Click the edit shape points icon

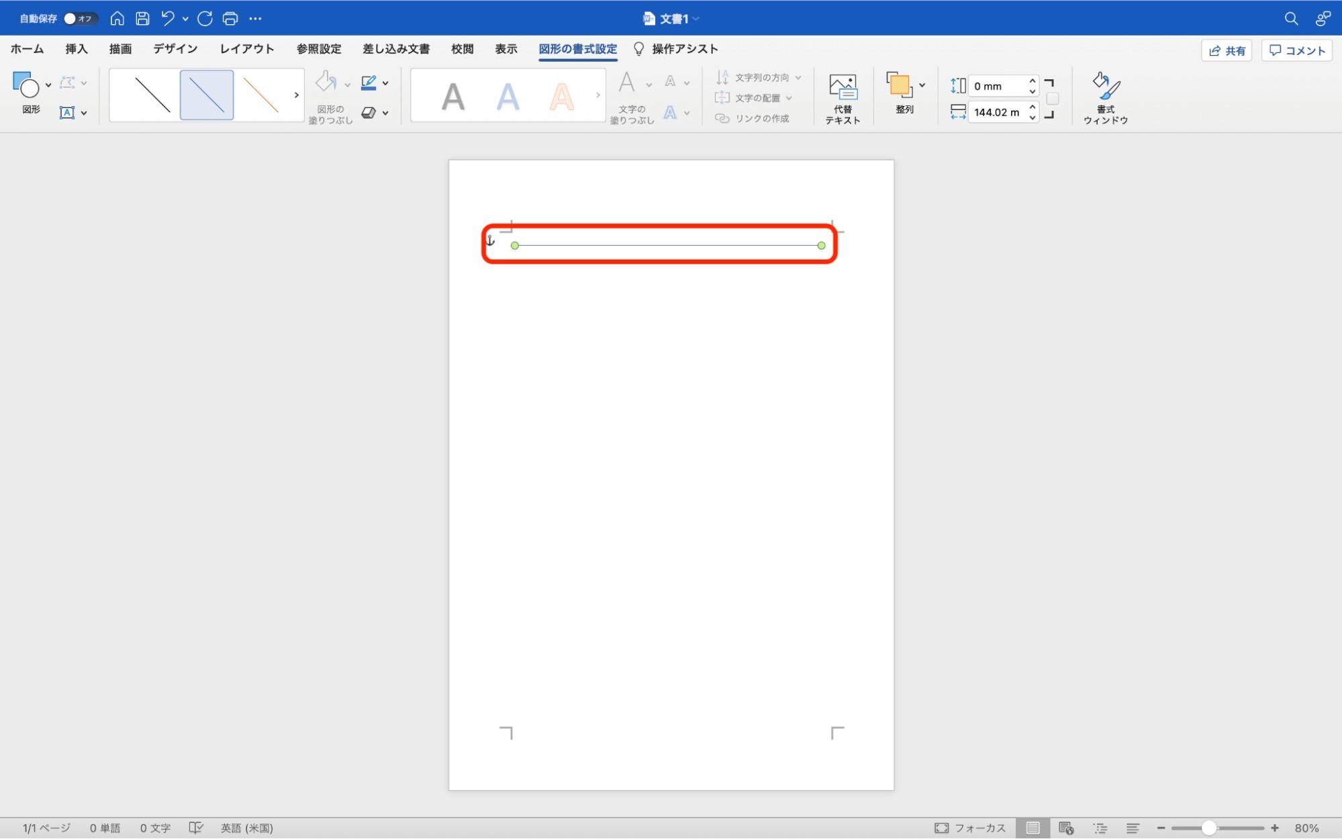pyautogui.click(x=67, y=83)
